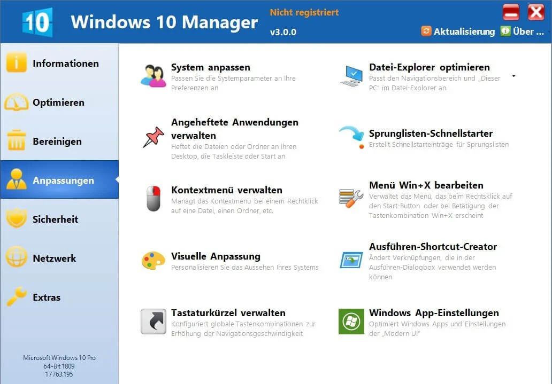Open Windows App-Einstellungen
Image resolution: width=552 pixels, height=384 pixels.
(x=434, y=312)
